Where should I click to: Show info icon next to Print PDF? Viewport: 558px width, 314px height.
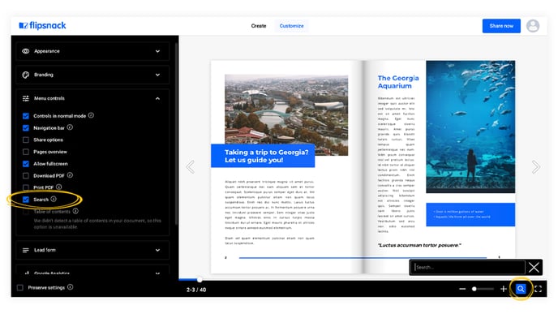point(58,187)
